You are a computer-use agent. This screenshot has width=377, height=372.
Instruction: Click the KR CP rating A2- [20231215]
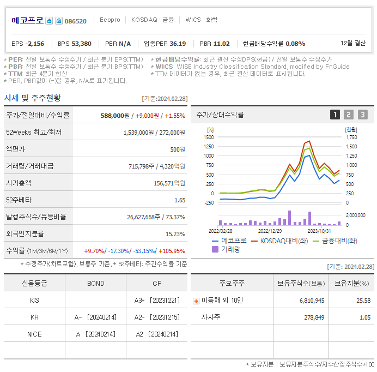157,317
